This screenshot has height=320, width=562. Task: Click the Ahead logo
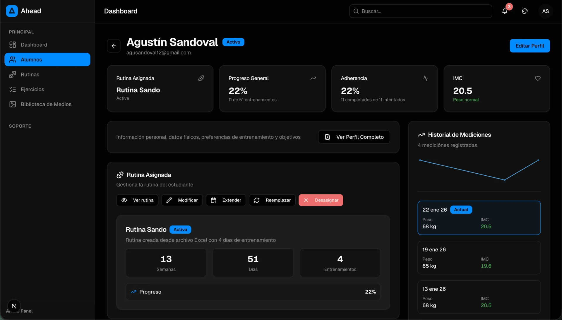[x=11, y=11]
